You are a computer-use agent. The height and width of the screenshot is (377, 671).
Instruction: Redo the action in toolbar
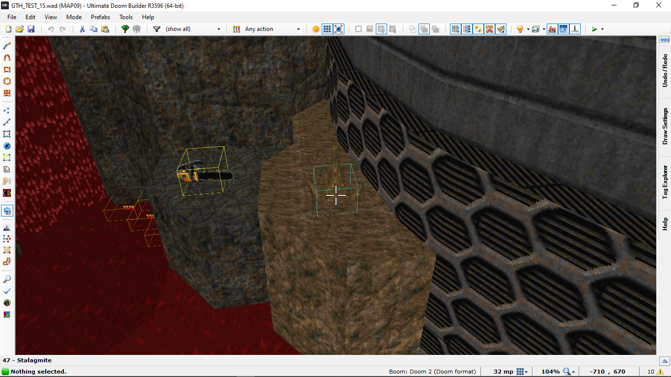[62, 29]
